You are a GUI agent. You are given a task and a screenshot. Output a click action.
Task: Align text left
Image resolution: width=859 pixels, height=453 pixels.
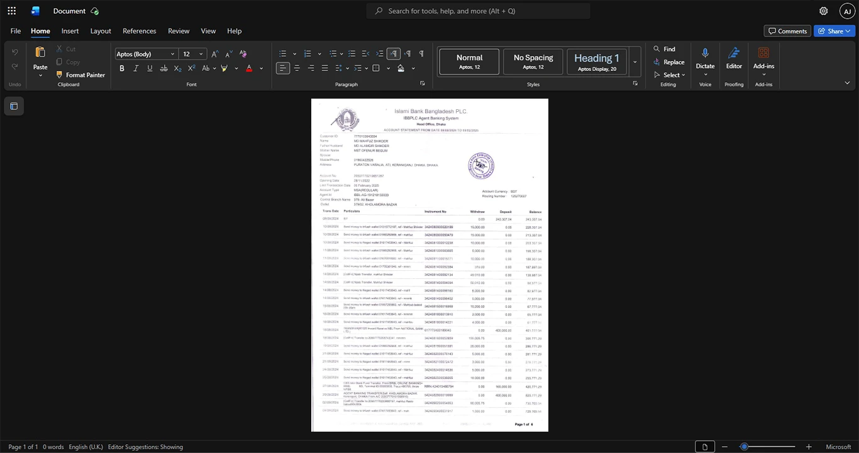(283, 68)
